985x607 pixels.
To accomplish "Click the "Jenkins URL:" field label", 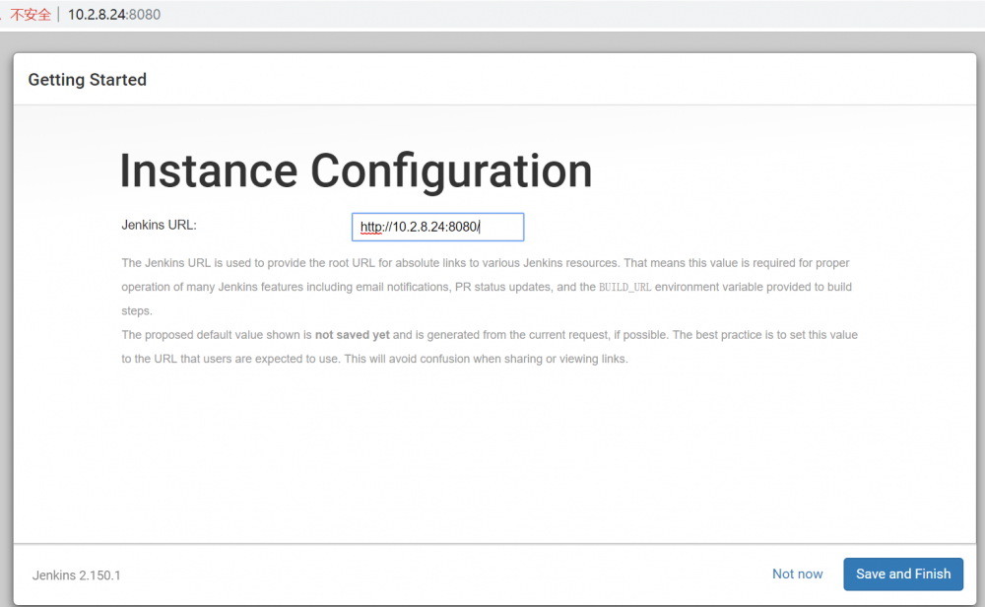I will click(x=159, y=225).
